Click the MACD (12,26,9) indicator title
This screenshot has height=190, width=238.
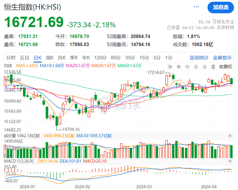click(x=19, y=161)
